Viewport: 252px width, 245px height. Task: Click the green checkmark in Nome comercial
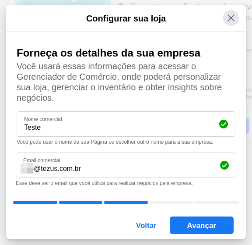pyautogui.click(x=224, y=124)
